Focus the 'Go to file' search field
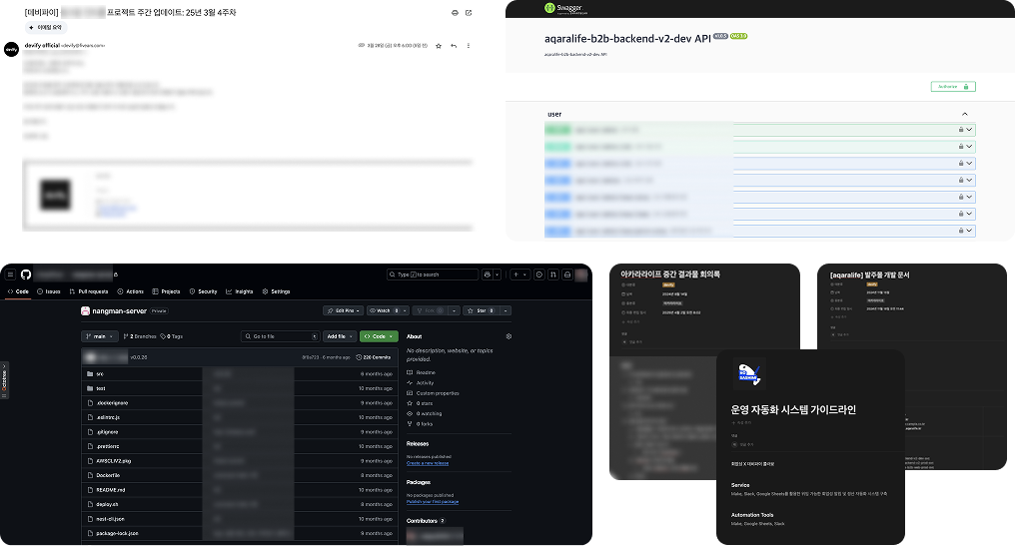 (x=281, y=336)
